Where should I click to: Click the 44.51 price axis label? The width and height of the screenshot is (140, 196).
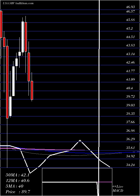pyautogui.click(x=130, y=37)
